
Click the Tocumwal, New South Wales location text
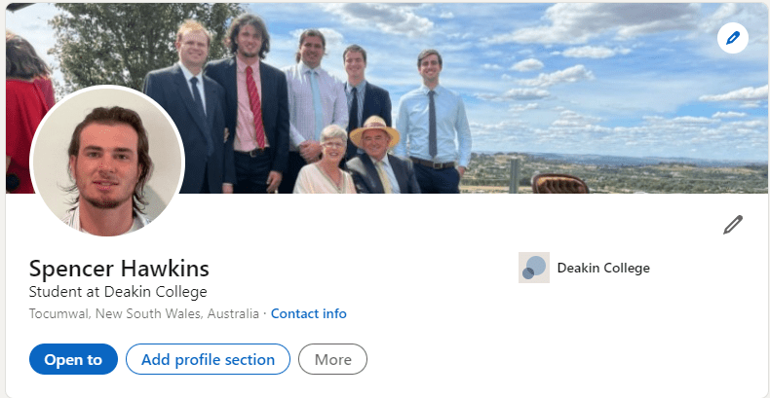(x=144, y=313)
